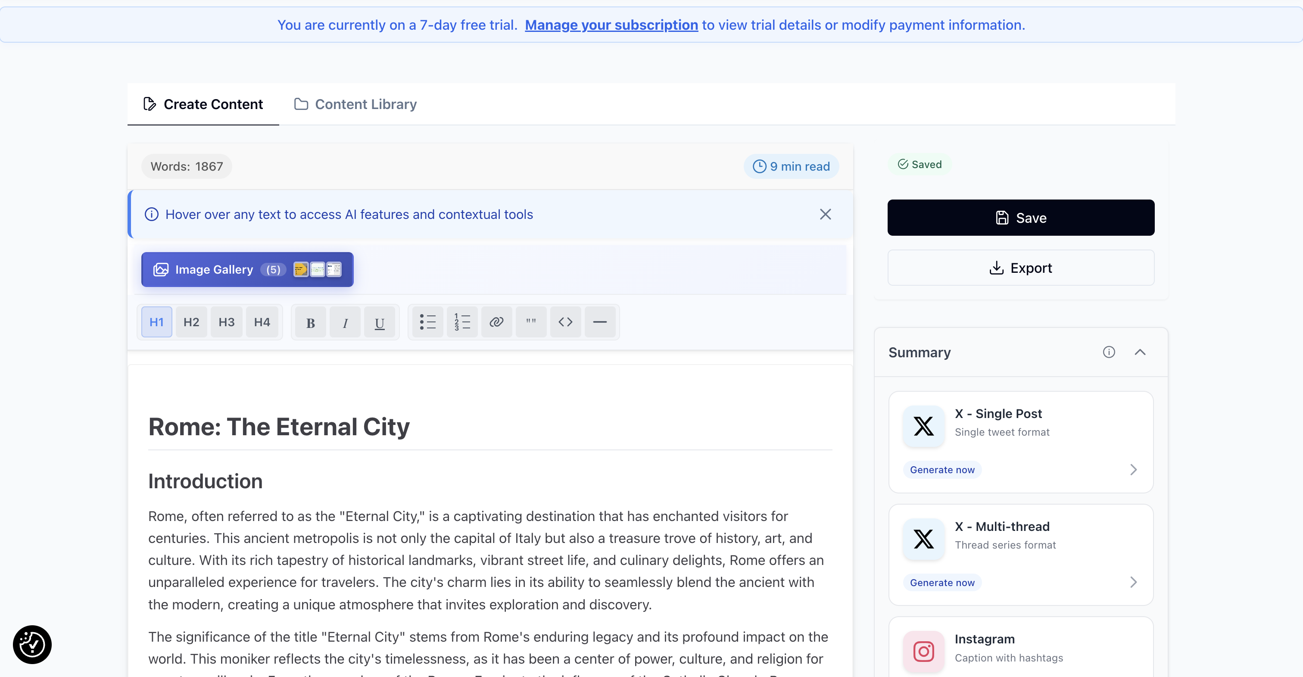This screenshot has height=677, width=1303.
Task: Insert a horizontal rule
Action: [x=600, y=322]
